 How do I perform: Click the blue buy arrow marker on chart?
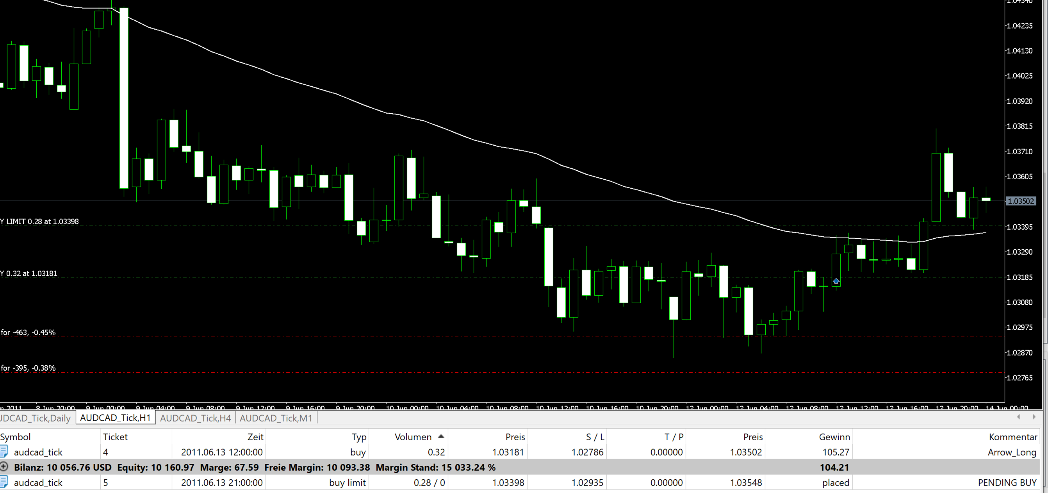click(x=836, y=281)
